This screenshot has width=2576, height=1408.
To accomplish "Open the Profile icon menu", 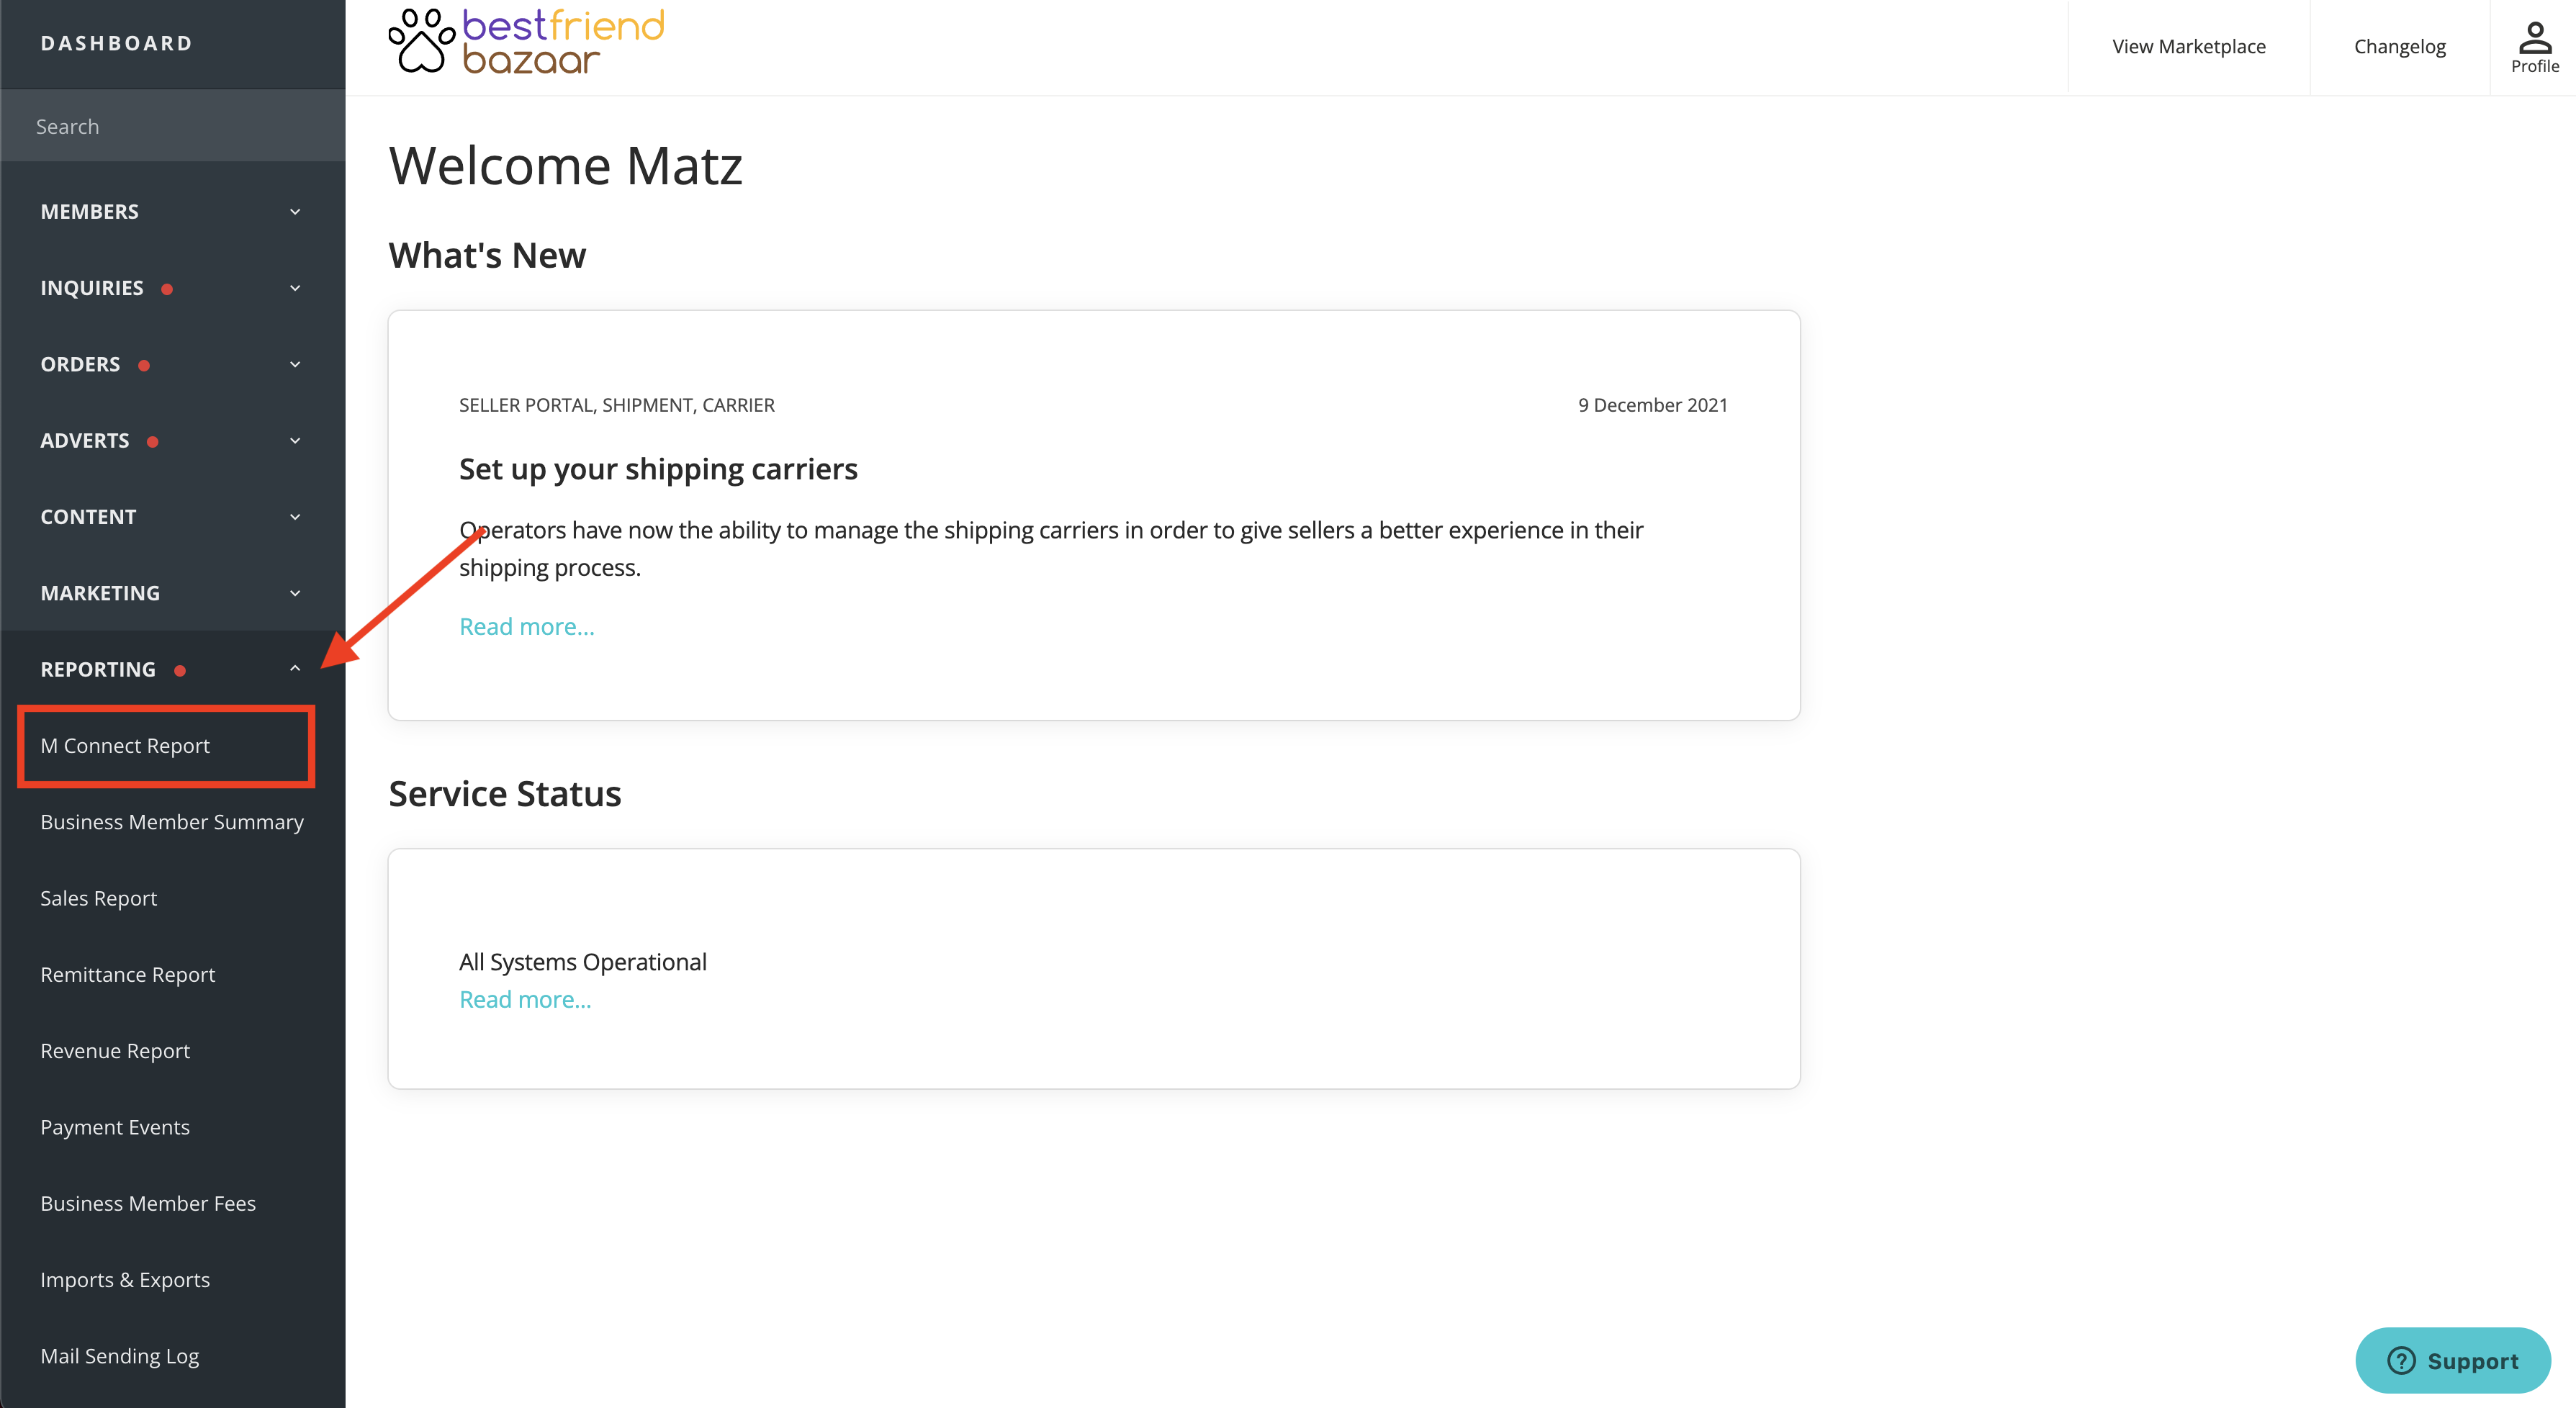I will 2534,47.
